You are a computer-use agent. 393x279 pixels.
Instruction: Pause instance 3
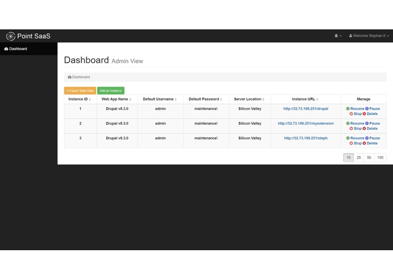(x=373, y=138)
